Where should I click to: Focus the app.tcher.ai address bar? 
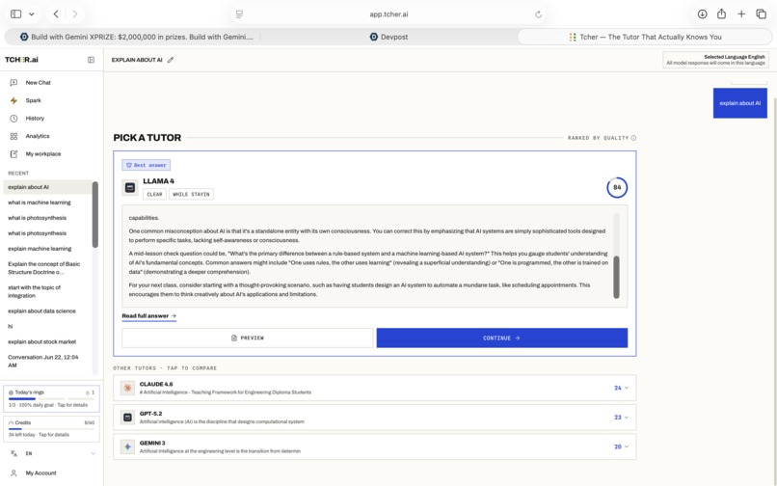[389, 14]
